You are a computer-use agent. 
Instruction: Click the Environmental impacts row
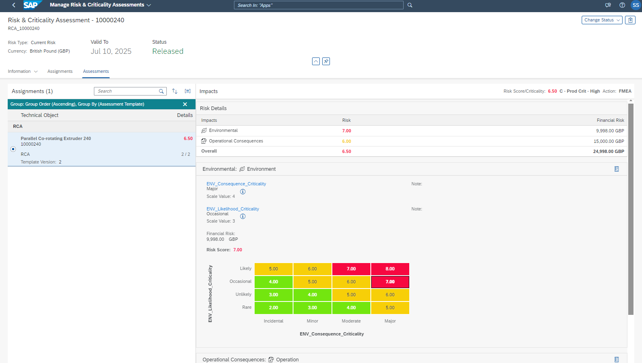tap(412, 131)
